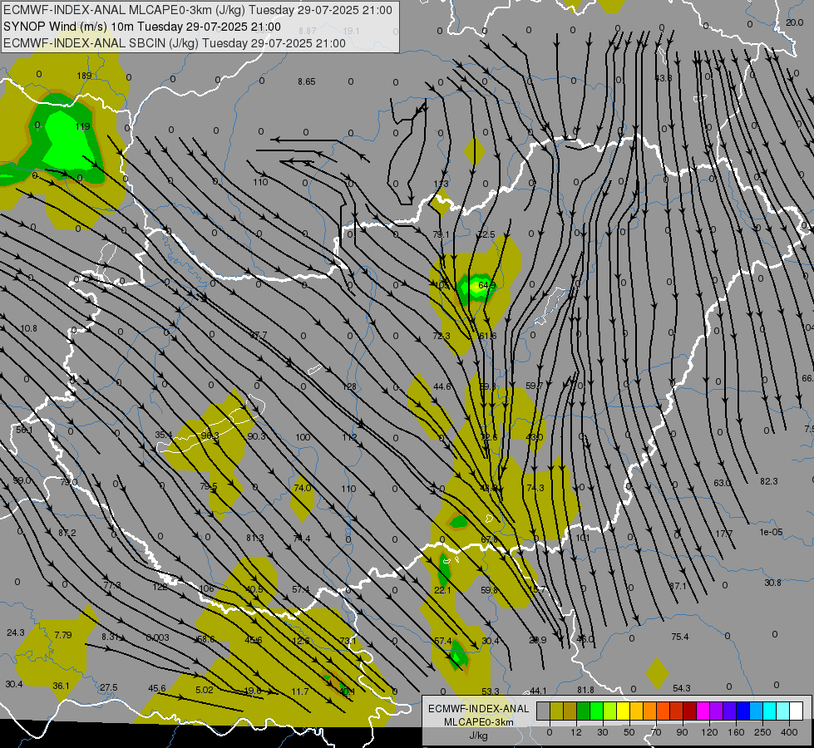814x748 pixels.
Task: Click the 'J/kg' unit label in legend
Action: [x=478, y=736]
